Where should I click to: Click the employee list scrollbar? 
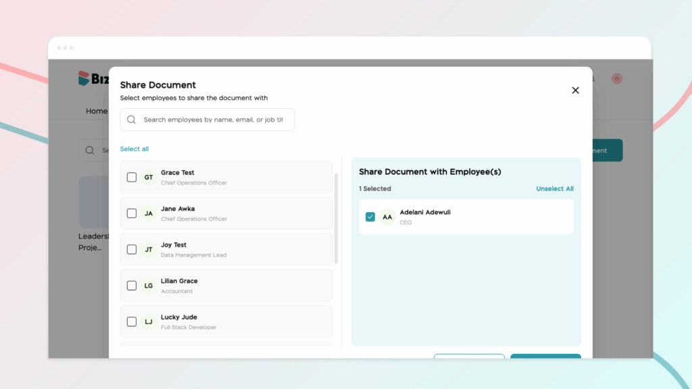point(337,218)
